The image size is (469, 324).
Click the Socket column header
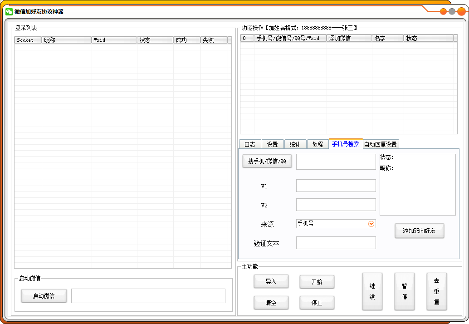[x=28, y=40]
